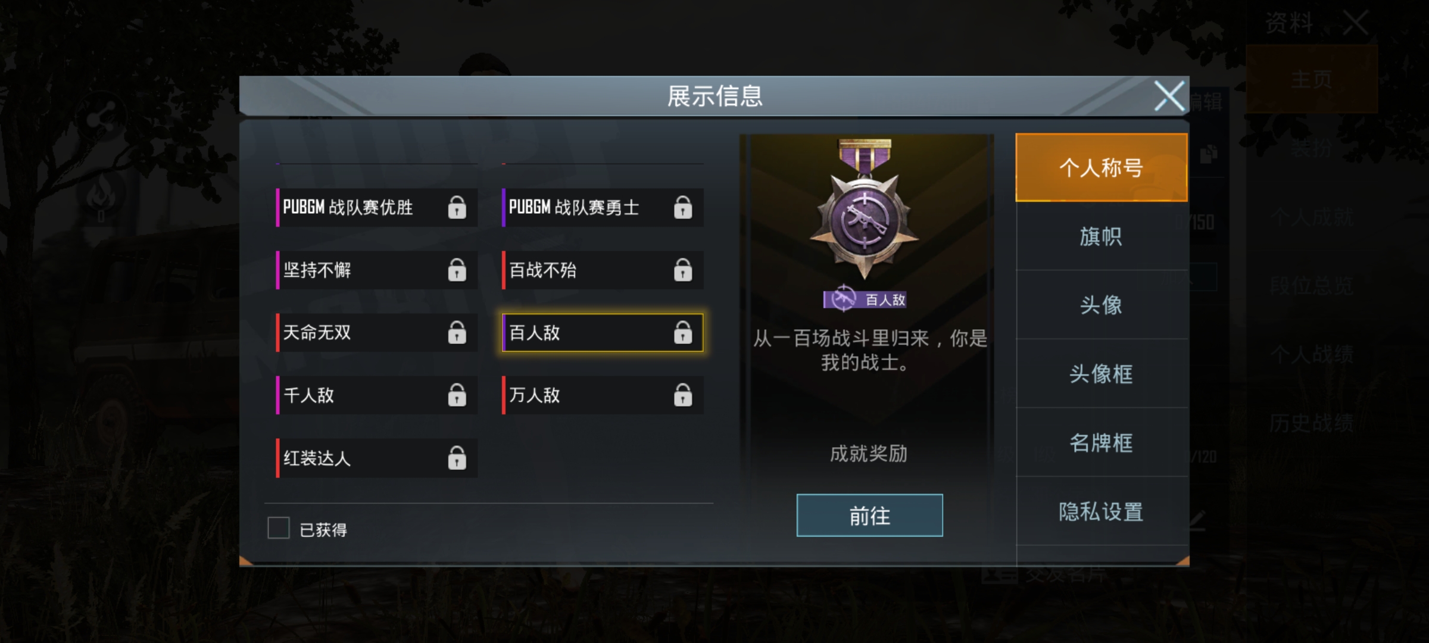Screen dimensions: 1429x643
Task: Click lock icon beside 千人敌
Action: (x=457, y=395)
